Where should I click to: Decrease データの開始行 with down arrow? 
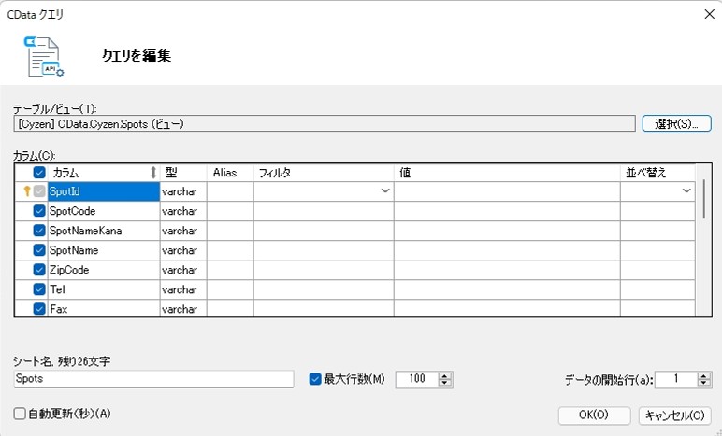[x=704, y=383]
